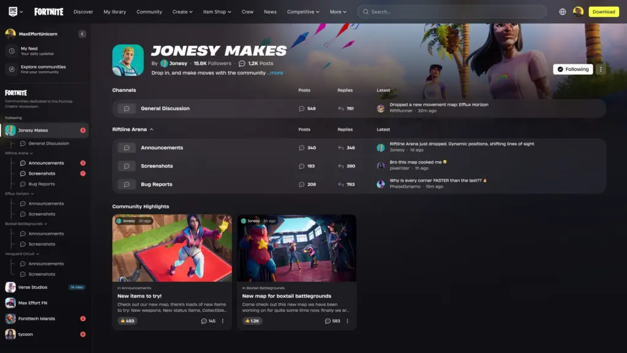This screenshot has height=353, width=627.
Task: Open options menu on New items post
Action: (x=223, y=321)
